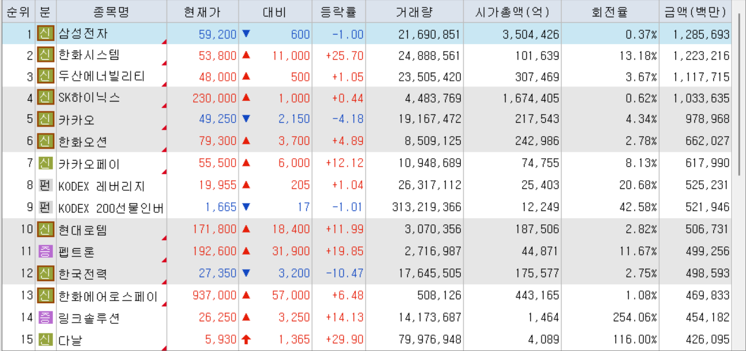Select the stock name 한화시스템
This screenshot has width=746, height=351.
(90, 55)
